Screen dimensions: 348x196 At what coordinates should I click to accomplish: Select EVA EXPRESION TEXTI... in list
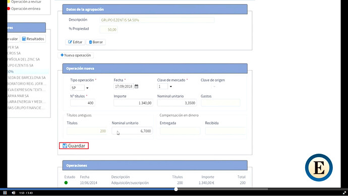tap(26, 90)
